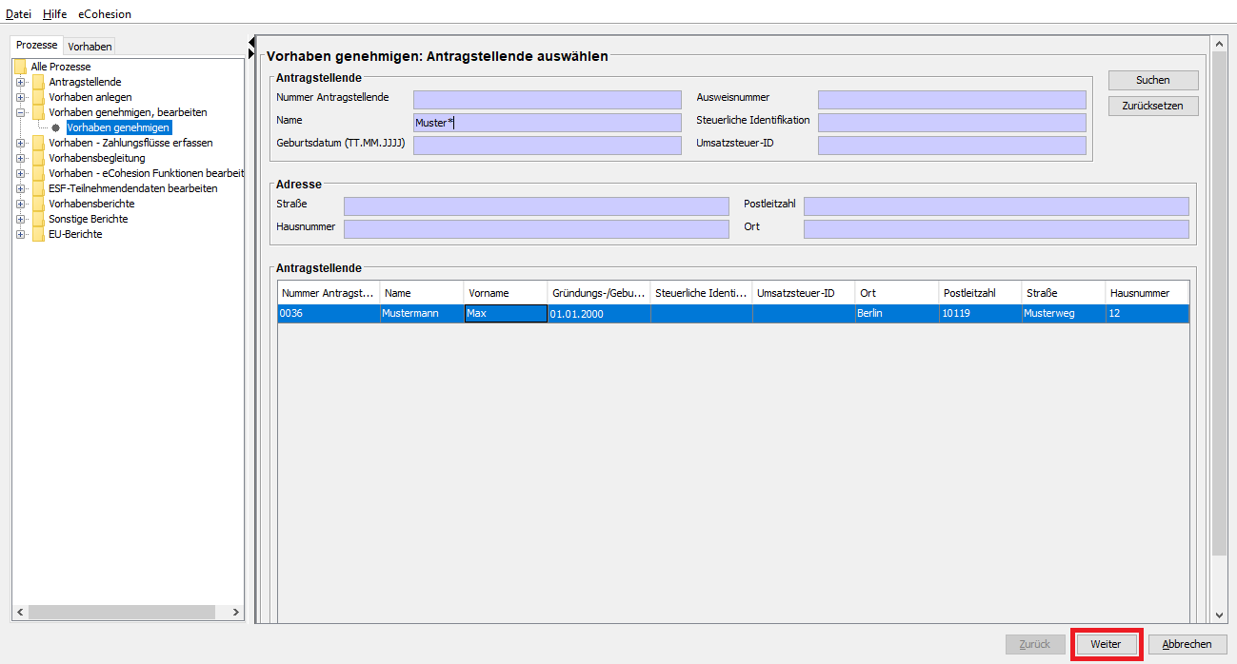
Task: Click the Antragstellende folder icon
Action: [x=38, y=82]
